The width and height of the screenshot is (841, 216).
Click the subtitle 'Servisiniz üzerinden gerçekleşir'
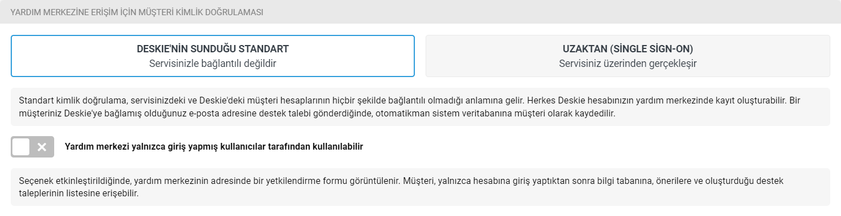point(628,64)
